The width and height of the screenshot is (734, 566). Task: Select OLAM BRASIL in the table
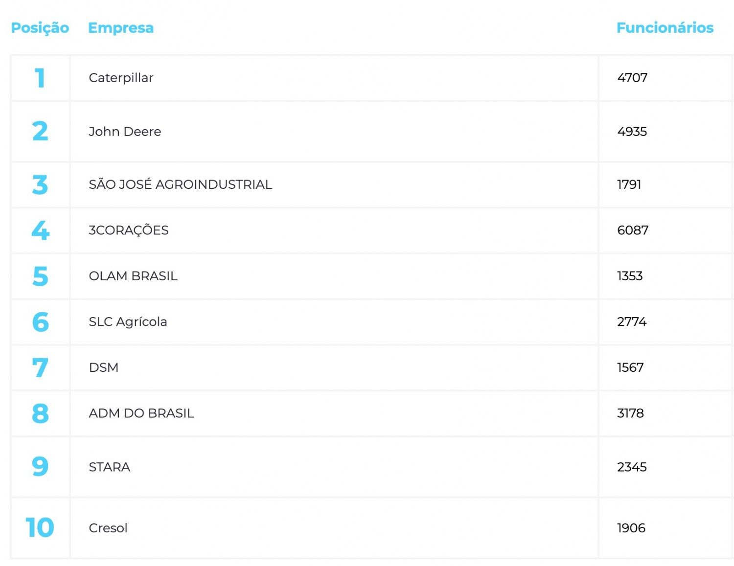point(133,276)
